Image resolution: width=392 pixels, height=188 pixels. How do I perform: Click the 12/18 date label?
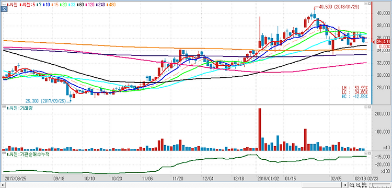click(x=238, y=179)
